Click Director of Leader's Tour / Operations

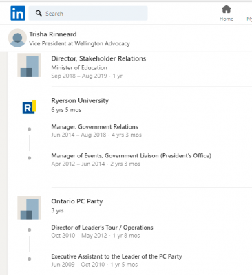pos(102,228)
